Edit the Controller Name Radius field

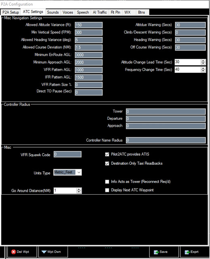166,140
